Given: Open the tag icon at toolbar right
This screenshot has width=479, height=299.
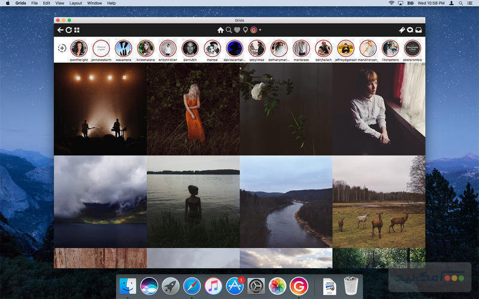Looking at the screenshot, I should pyautogui.click(x=402, y=30).
